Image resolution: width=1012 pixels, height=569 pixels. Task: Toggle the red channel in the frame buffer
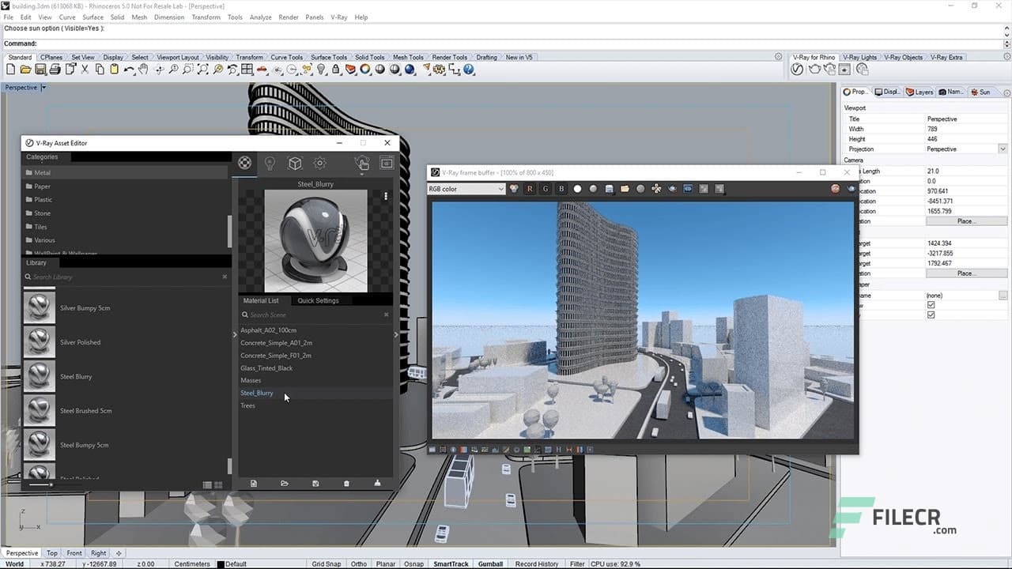[x=530, y=188]
